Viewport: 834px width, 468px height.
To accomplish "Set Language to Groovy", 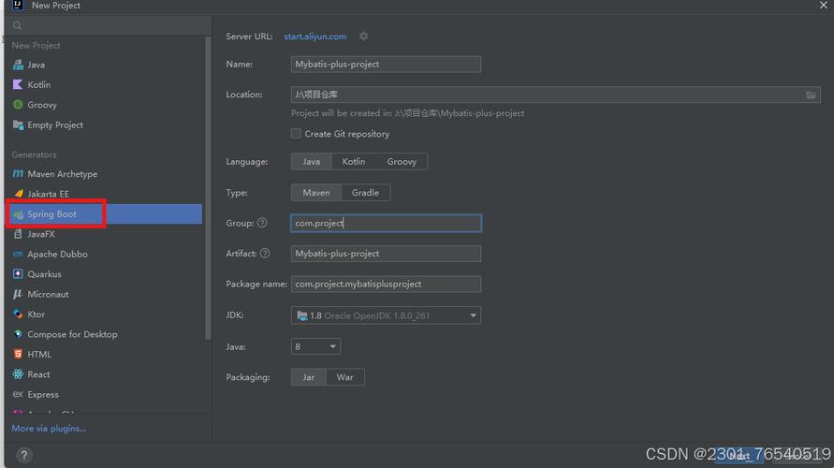I will (x=402, y=162).
